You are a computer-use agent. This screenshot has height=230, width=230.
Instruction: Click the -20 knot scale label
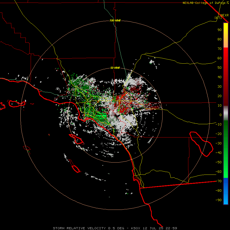(x=218, y=134)
